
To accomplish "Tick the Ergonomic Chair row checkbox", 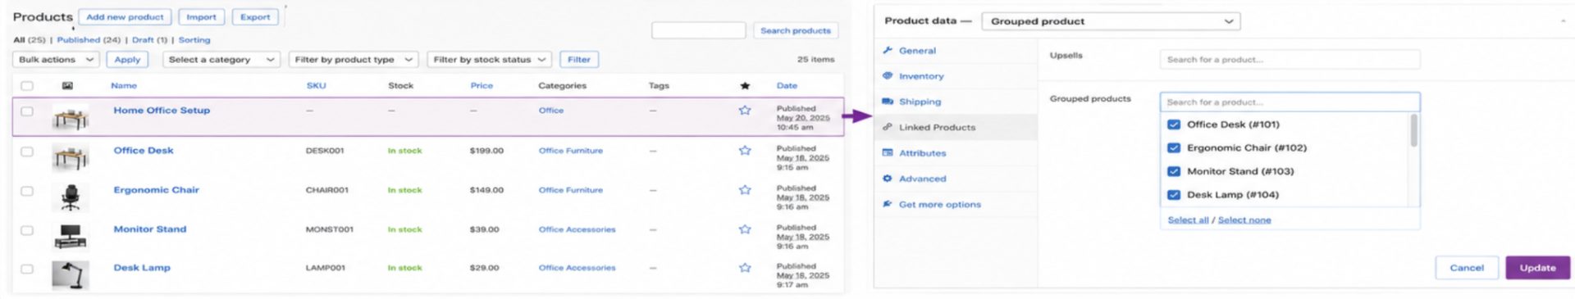I will click(27, 191).
